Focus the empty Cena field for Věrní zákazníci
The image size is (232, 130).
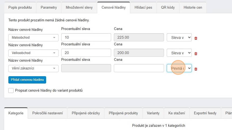(x=139, y=68)
